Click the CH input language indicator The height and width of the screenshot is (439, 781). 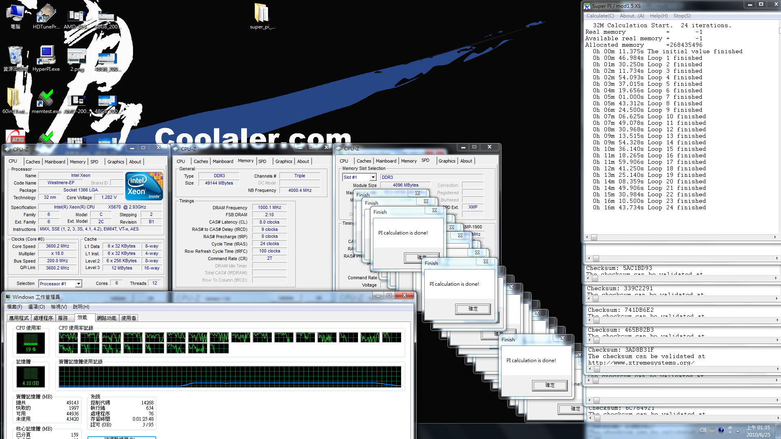(x=703, y=430)
